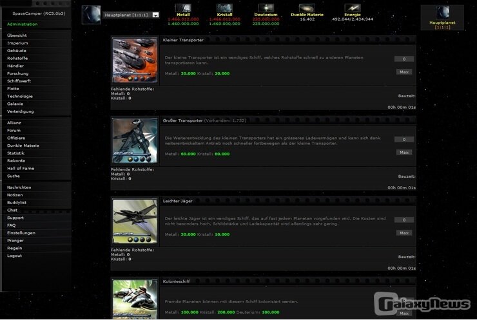This screenshot has height=320, width=477.
Task: Open Leichter Jäger ship image
Action: (x=135, y=221)
